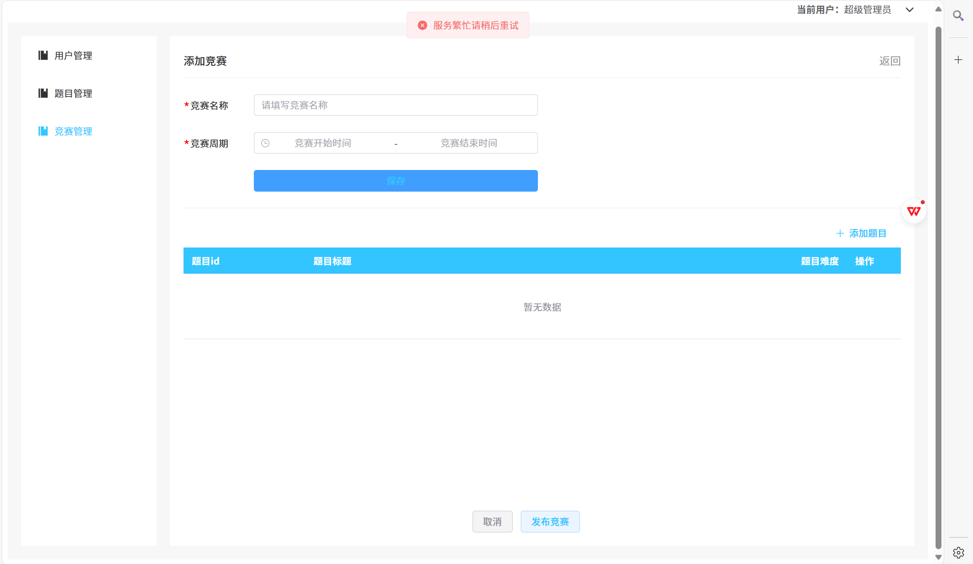Click the plus icon in browser sidebar
The height and width of the screenshot is (564, 973).
[958, 60]
